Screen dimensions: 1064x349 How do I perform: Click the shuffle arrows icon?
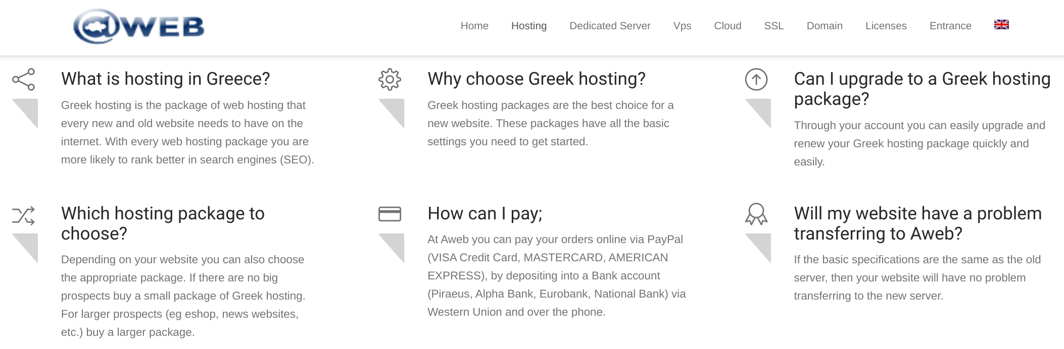point(24,215)
